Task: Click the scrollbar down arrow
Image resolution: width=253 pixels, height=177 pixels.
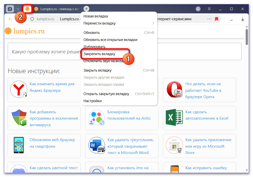Action: [x=247, y=170]
